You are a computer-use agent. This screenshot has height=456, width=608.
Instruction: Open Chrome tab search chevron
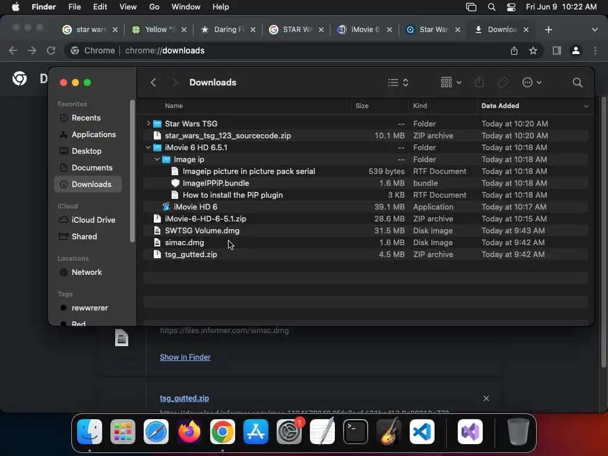point(595,30)
